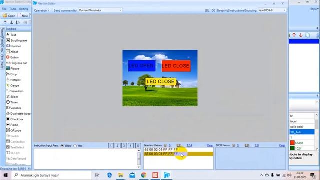Select the Text component in Toolbox
The image size is (320, 180).
pos(11,35)
